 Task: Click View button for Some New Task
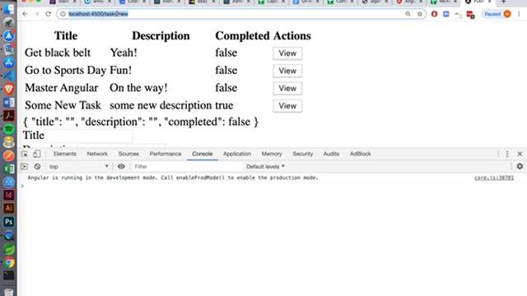tap(287, 106)
